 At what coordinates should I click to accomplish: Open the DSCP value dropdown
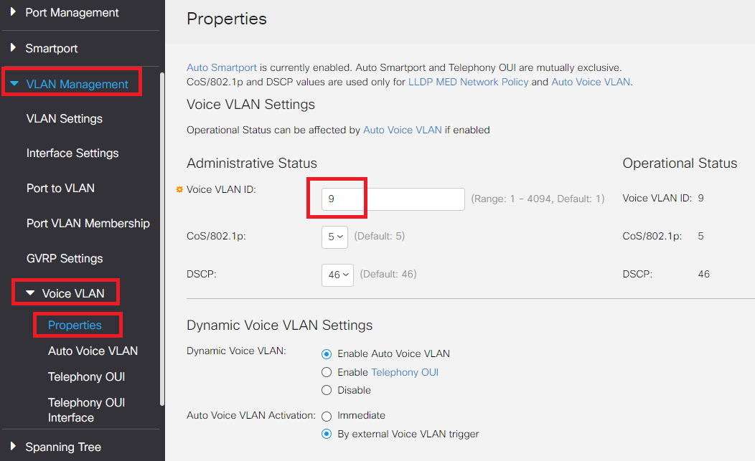coord(337,274)
